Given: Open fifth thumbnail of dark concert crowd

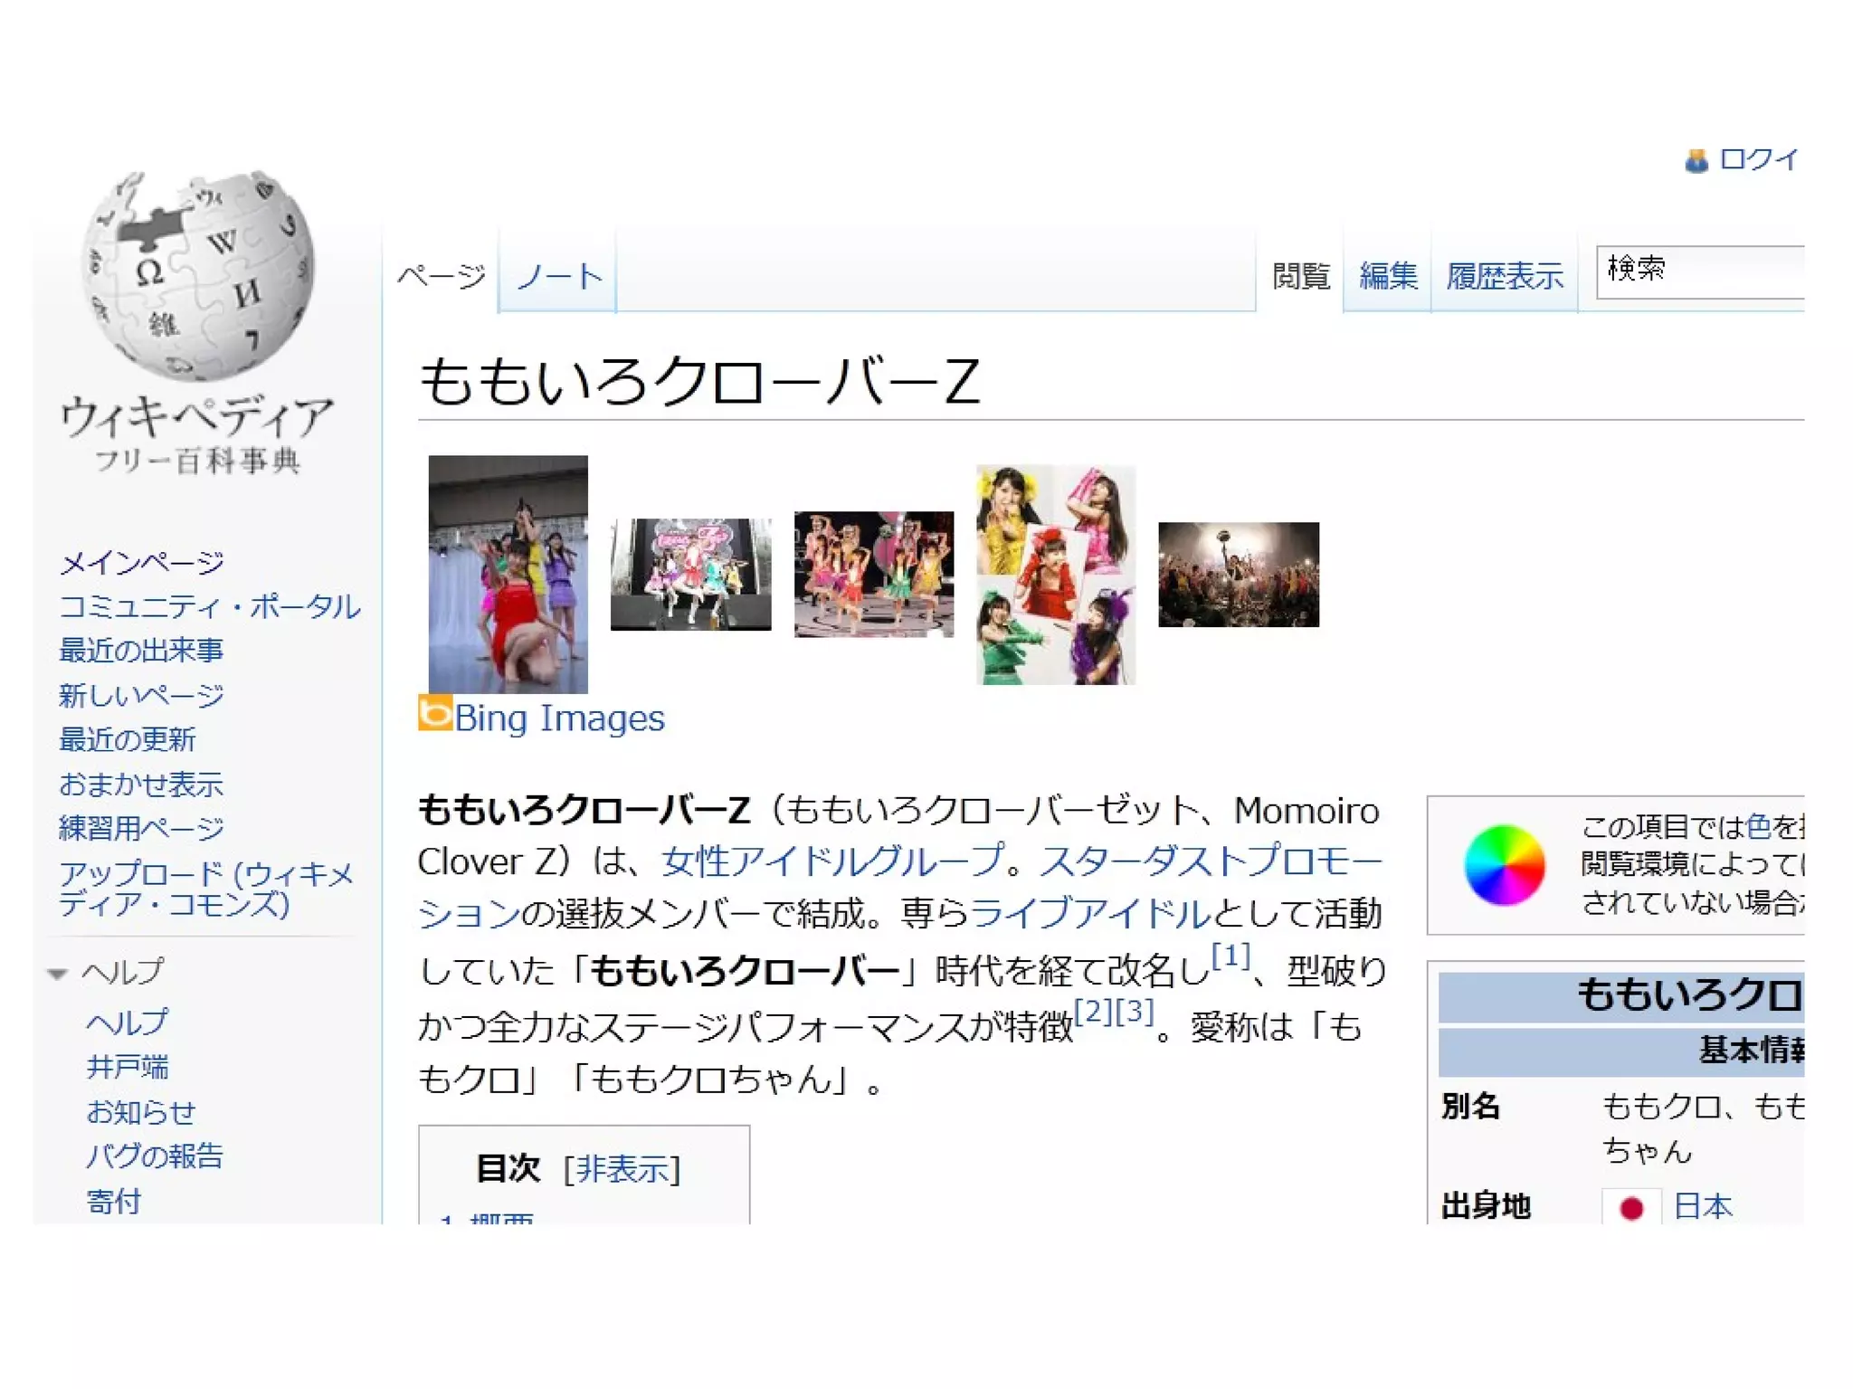Looking at the screenshot, I should coord(1239,574).
